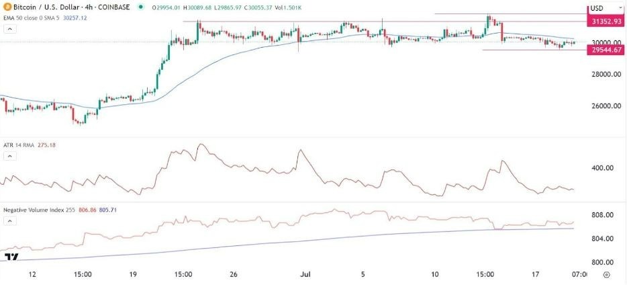Click the 805.71 NVI value
The width and height of the screenshot is (627, 287).
108,210
